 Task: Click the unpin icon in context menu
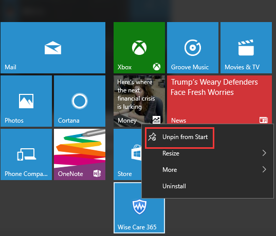pos(152,137)
